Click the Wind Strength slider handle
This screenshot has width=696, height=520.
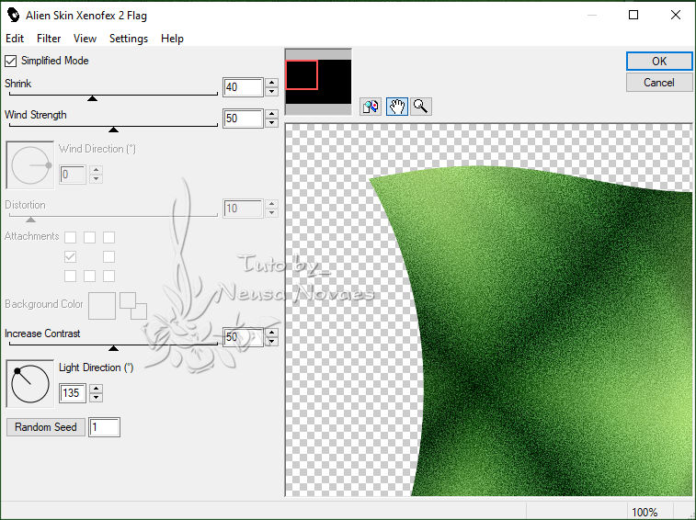pyautogui.click(x=114, y=130)
